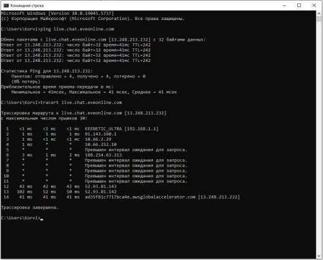This screenshot has height=260, width=323.
Task: Click the awsglobalaccelerator.com hostname on hop 14
Action: pyautogui.click(x=140, y=197)
